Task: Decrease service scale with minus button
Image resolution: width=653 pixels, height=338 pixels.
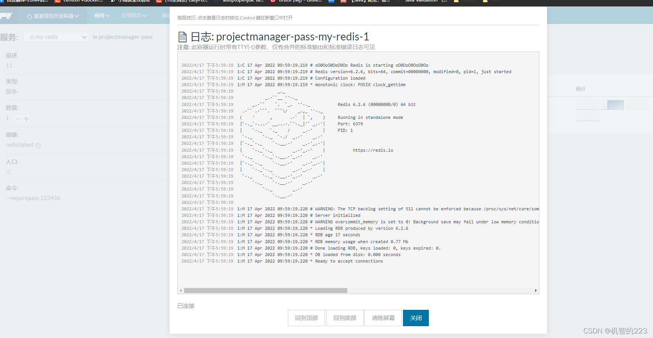Action: (18, 119)
